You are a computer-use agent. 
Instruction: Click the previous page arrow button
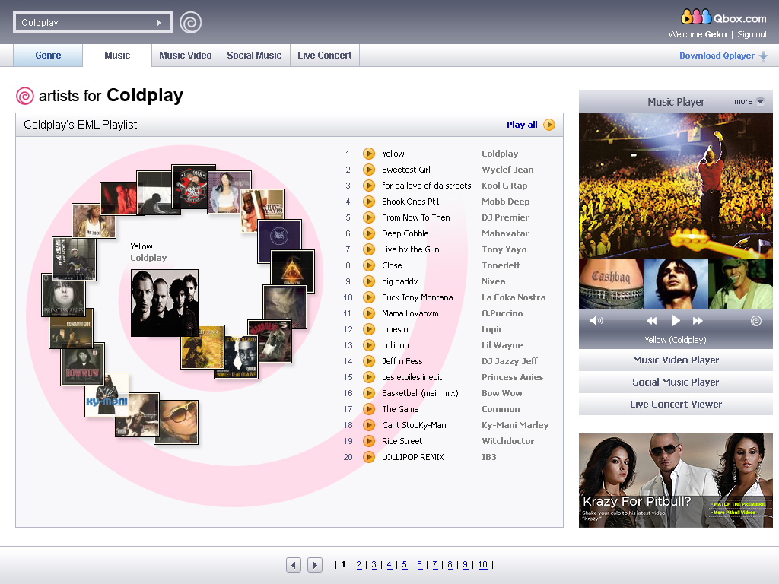[294, 565]
